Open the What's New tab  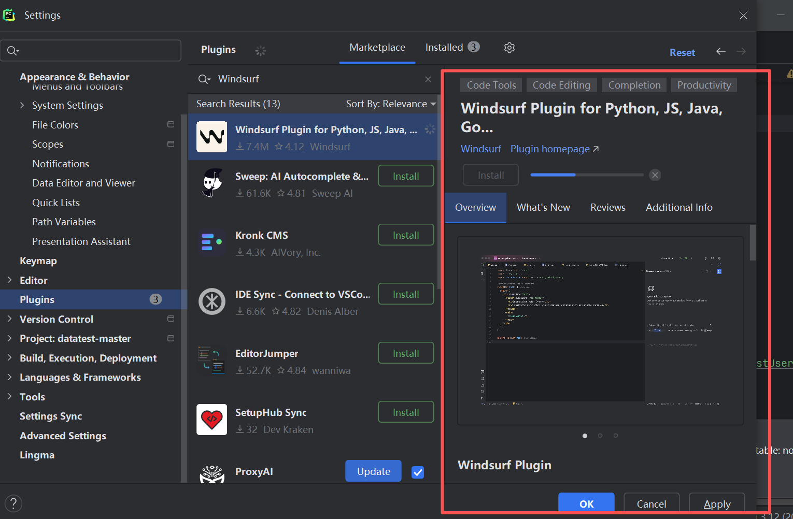543,208
